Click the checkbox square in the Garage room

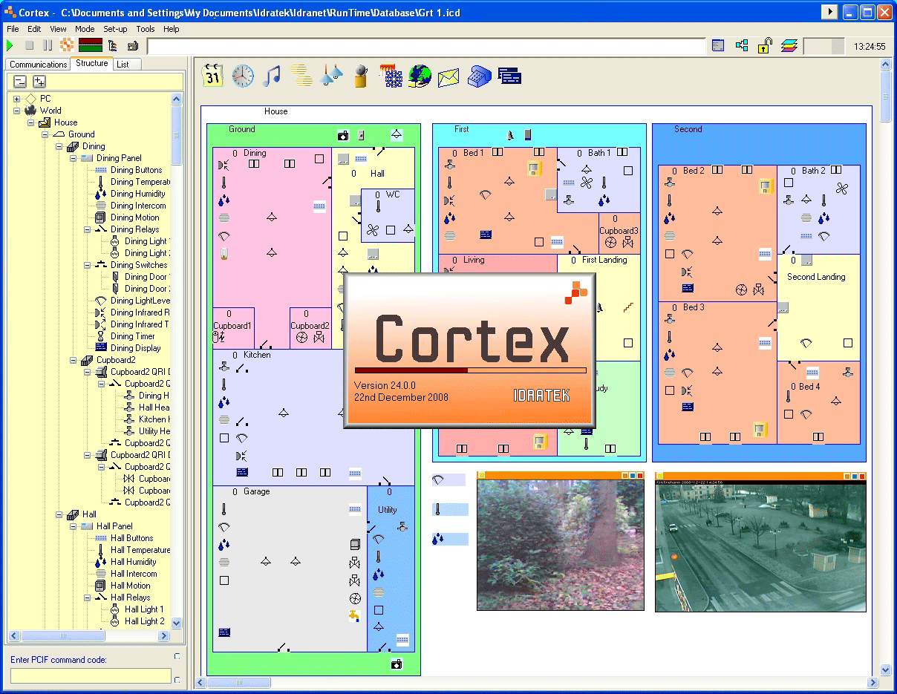[x=224, y=580]
